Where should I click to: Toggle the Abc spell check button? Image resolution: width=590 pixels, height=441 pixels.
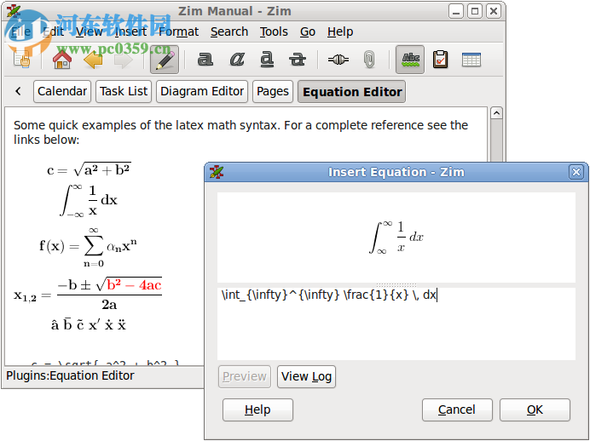click(410, 60)
